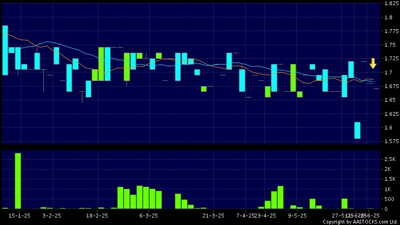Click the 1.8 price axis label
The width and height of the screenshot is (400, 225).
[389, 17]
